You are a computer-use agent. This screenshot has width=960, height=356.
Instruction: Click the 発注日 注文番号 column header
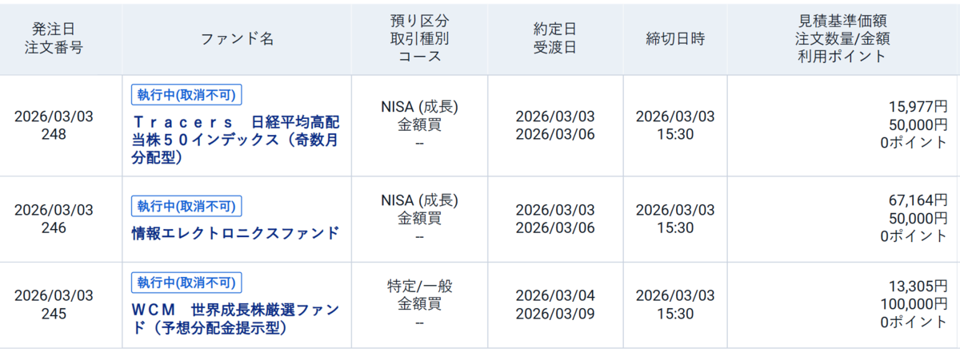click(54, 39)
